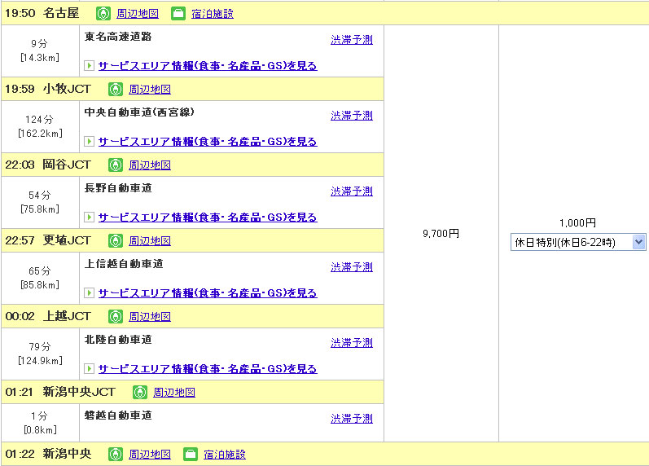649x466 pixels.
Task: Open 周辺地図 link for 岡谷JCT
Action: tap(150, 165)
